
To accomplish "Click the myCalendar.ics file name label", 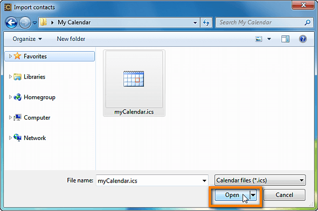I will coord(134,112).
